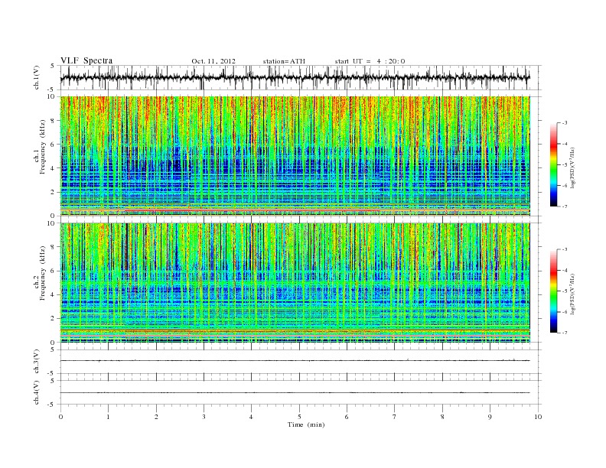
Task: Click the ch.3 flat waveform trace
Action: [x=295, y=361]
